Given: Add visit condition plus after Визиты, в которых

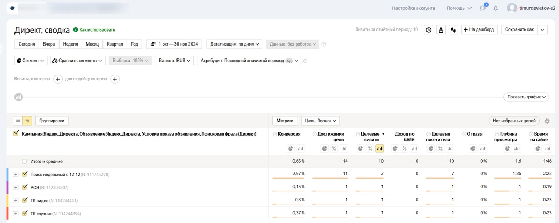Looking at the screenshot, I should [58, 79].
